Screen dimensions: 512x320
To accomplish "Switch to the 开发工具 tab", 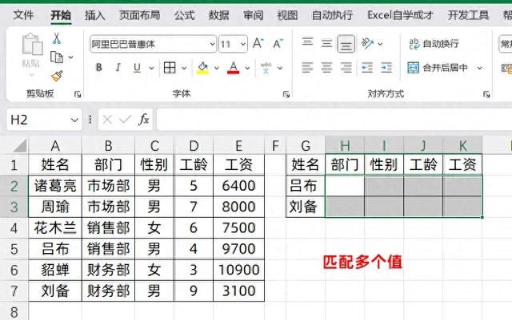I will [x=468, y=15].
